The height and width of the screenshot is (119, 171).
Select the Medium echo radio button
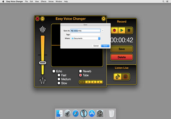[59, 79]
